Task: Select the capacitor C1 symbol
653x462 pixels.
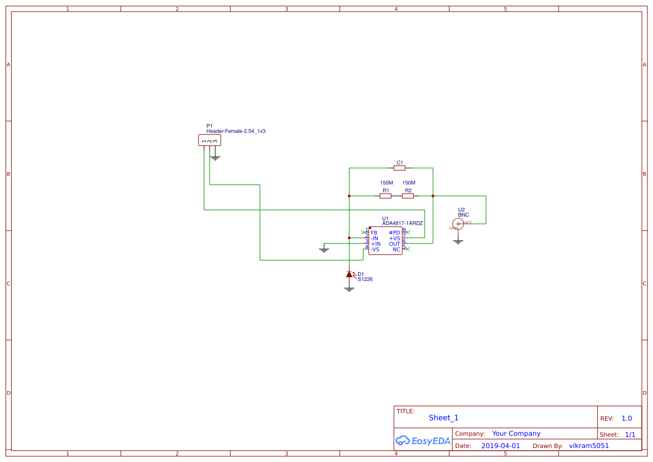Action: [x=399, y=168]
